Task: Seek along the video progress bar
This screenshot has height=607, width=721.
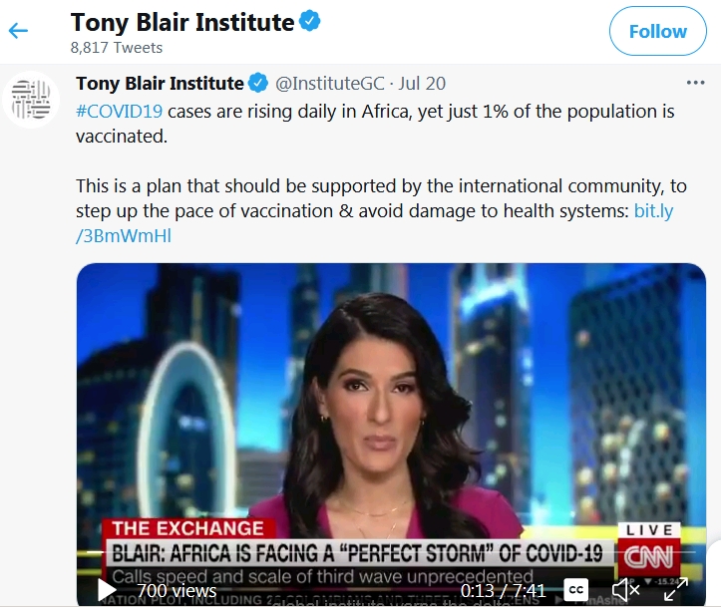Action: (x=391, y=551)
